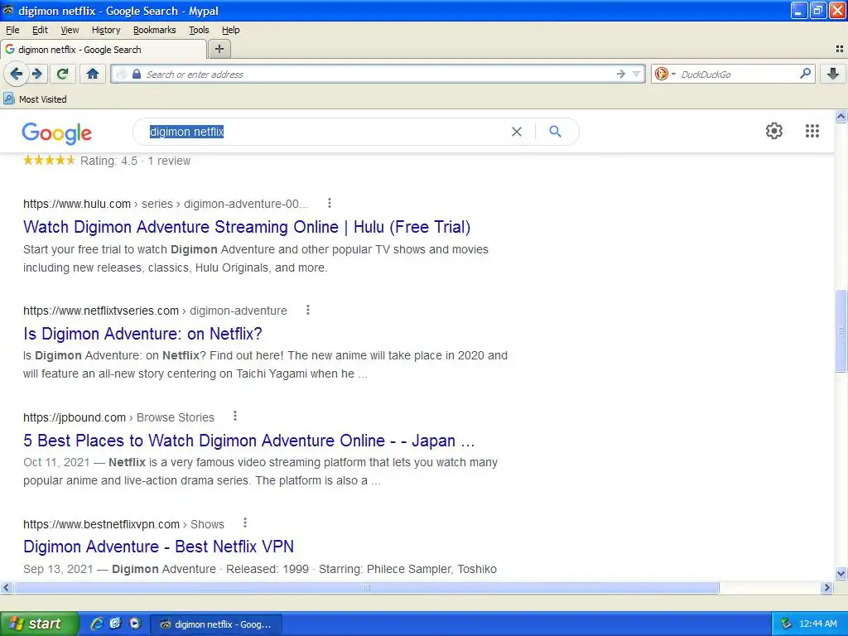Click the horizontal scrollbar left arrow
The image size is (848, 636).
[x=6, y=587]
